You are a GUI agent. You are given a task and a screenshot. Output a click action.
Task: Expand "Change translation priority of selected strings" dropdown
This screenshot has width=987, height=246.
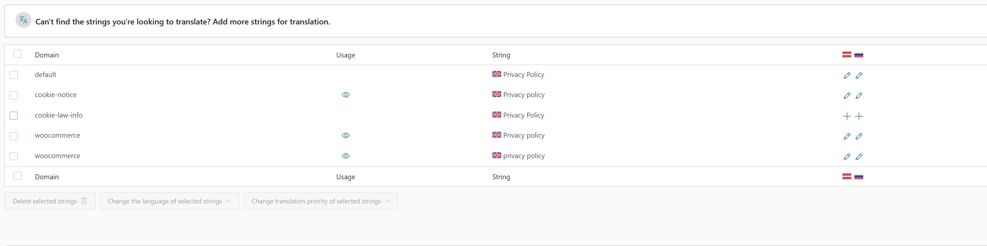pyautogui.click(x=320, y=201)
